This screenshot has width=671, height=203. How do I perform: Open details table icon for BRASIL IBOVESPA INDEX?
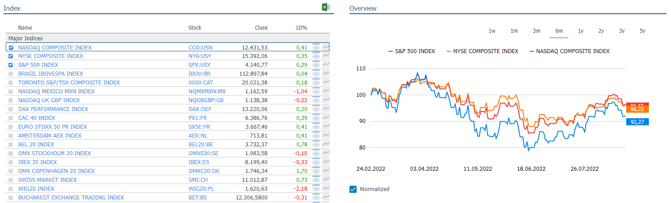tap(316, 73)
